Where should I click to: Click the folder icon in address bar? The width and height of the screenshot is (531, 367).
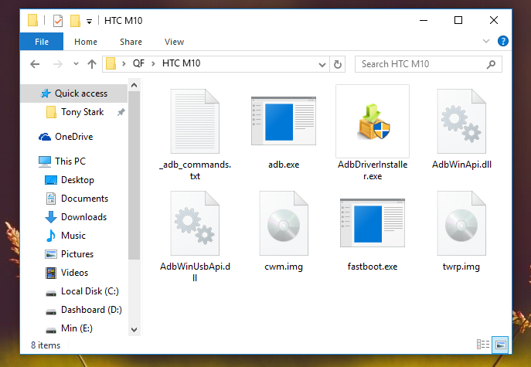(x=111, y=63)
